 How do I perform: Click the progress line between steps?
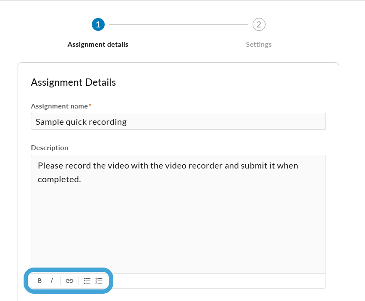(x=178, y=24)
